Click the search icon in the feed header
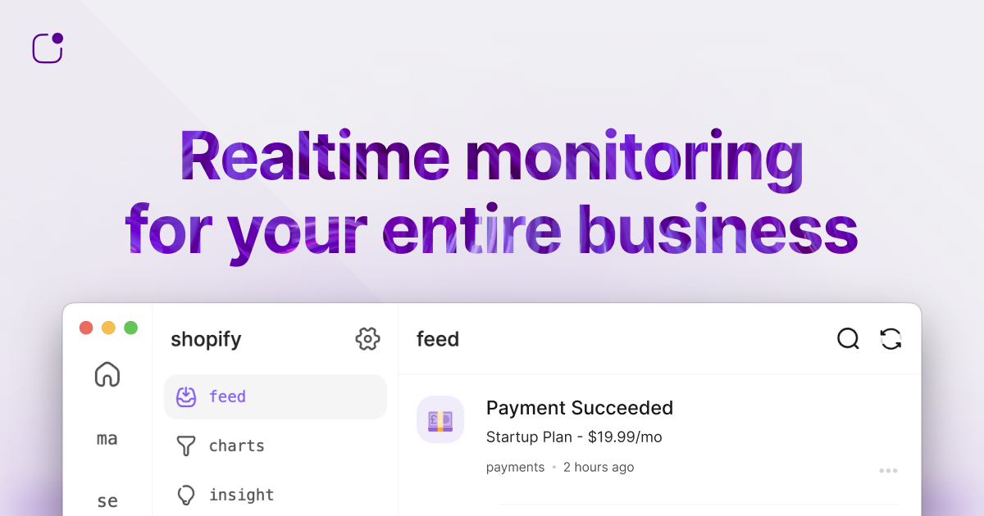 pos(848,339)
